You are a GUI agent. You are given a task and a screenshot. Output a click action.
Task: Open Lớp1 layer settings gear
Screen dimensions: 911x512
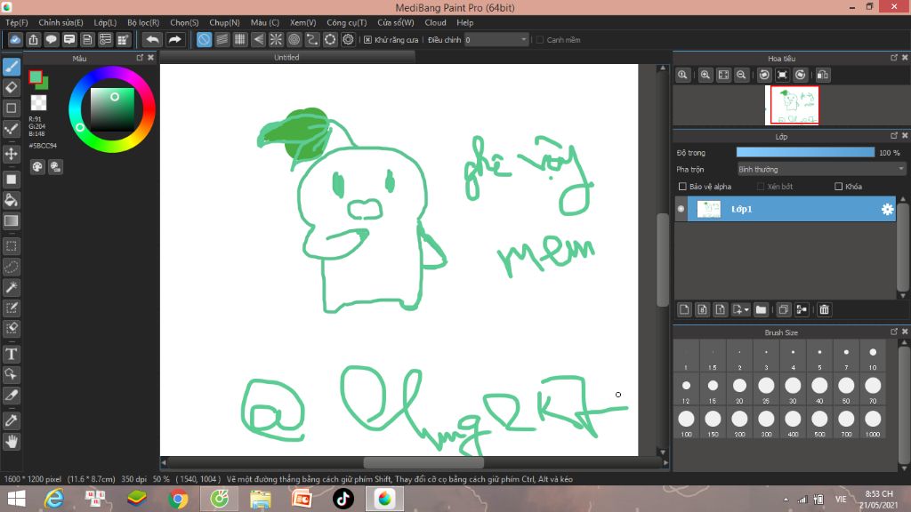887,209
